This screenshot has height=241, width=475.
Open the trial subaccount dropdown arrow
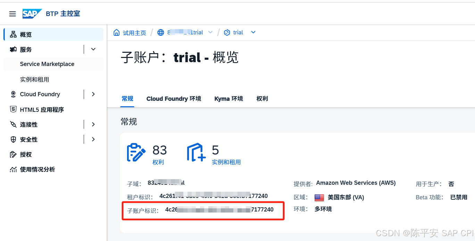point(253,32)
